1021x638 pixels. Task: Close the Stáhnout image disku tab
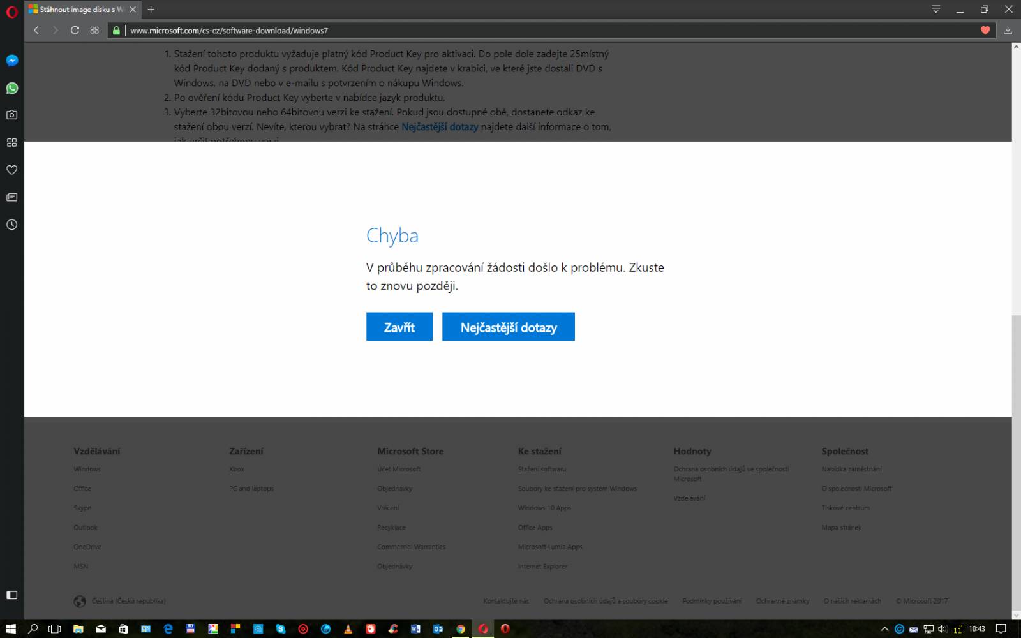coord(132,10)
